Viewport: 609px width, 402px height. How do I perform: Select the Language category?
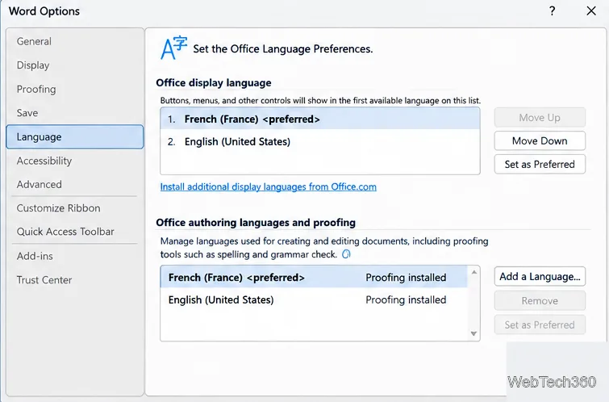click(74, 137)
